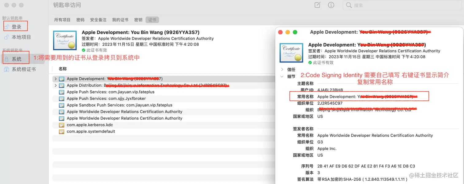Click the com.apple.kerberos.kdc certificate icon

(x=61, y=125)
